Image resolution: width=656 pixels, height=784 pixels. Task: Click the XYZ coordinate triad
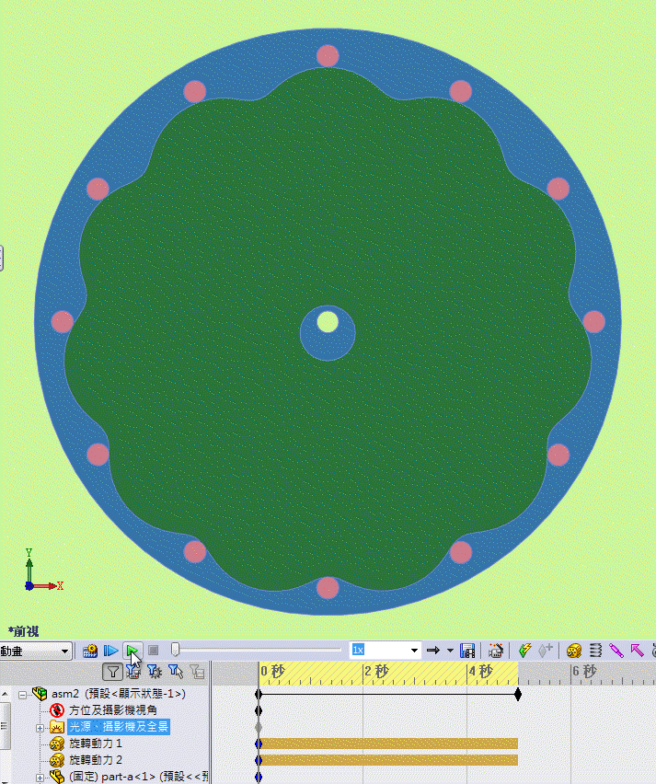pos(44,570)
